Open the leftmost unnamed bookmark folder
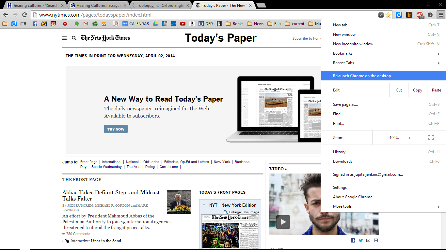 pos(5,24)
